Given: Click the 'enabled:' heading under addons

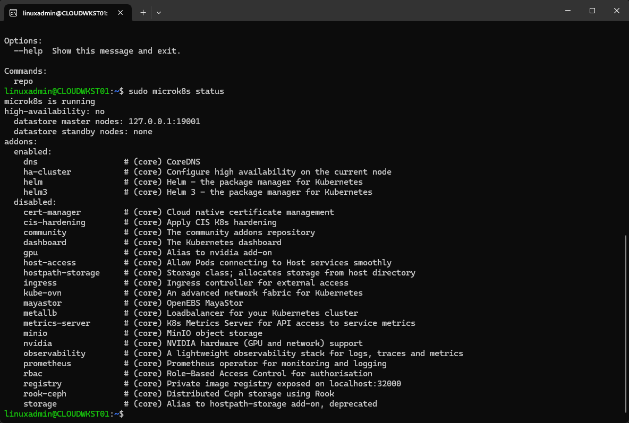Looking at the screenshot, I should click(x=33, y=152).
